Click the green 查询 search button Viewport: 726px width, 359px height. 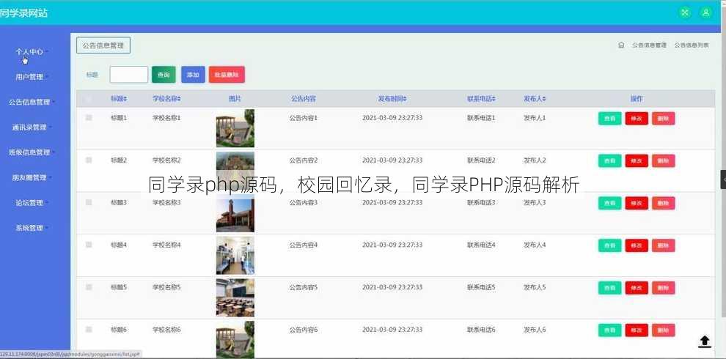[x=164, y=75]
